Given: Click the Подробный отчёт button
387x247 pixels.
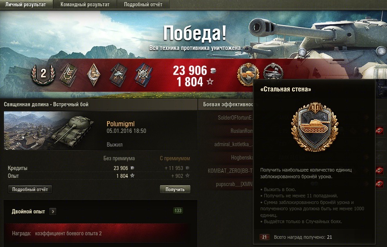Looking at the screenshot, I should click(30, 189).
